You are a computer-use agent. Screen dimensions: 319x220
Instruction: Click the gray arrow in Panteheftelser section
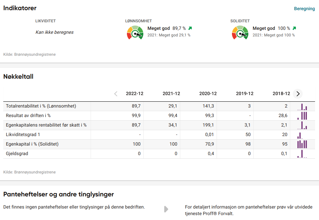click(166, 209)
